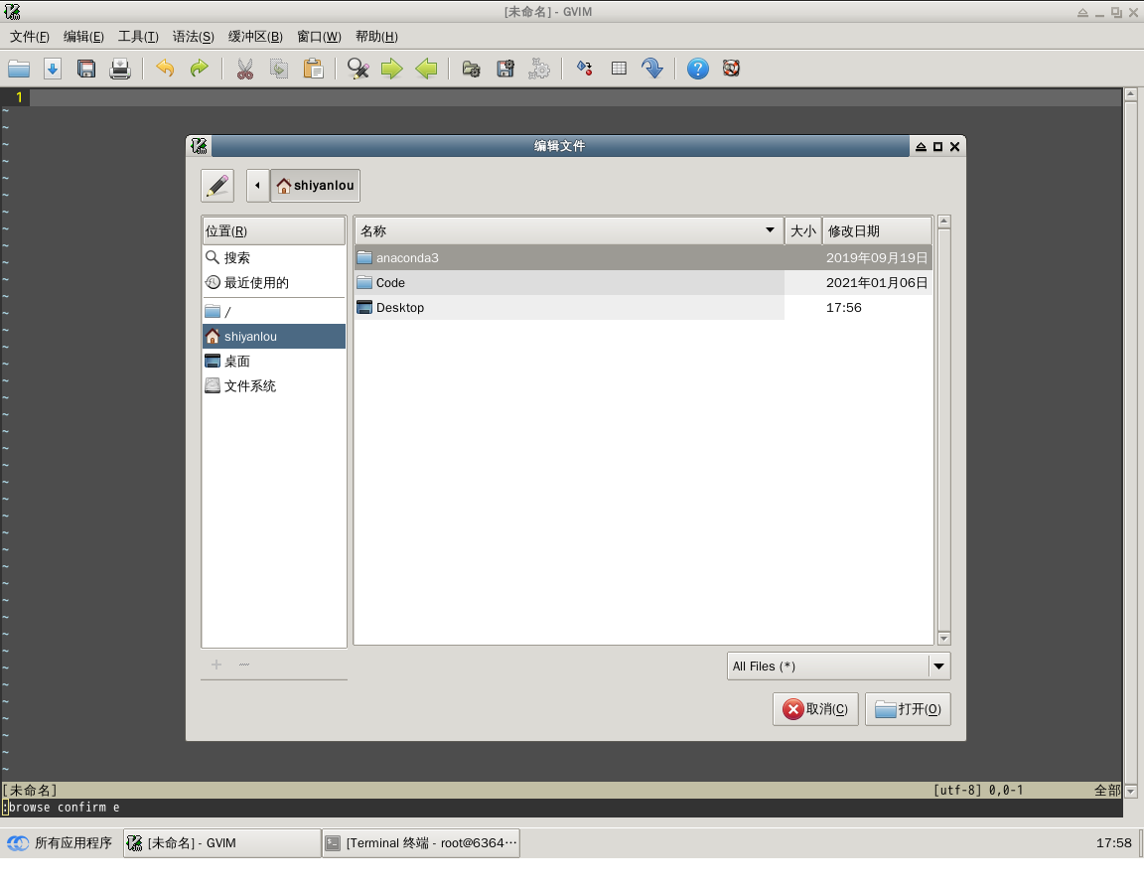Click the Undo arrow in the toolbar
The width and height of the screenshot is (1144, 890).
[x=165, y=69]
